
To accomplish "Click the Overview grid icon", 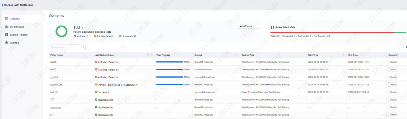I will (6, 19).
